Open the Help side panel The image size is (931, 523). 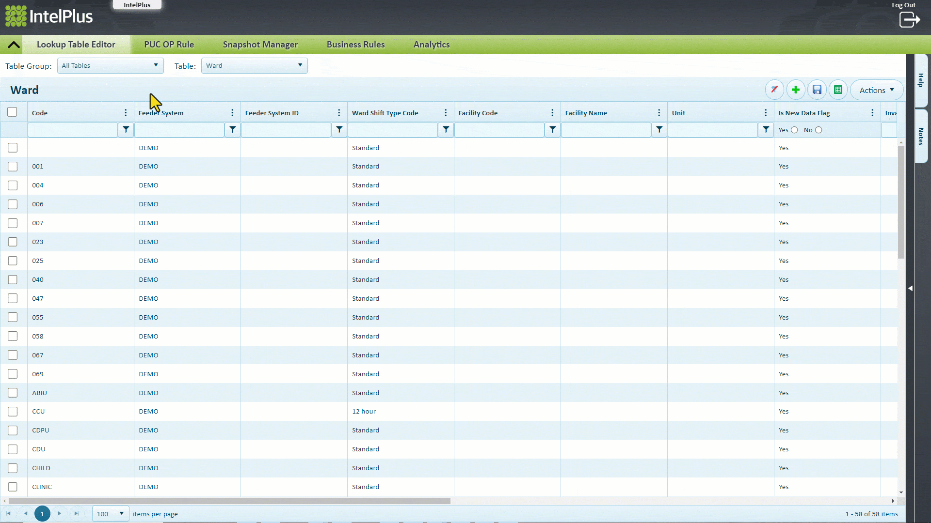pos(921,80)
